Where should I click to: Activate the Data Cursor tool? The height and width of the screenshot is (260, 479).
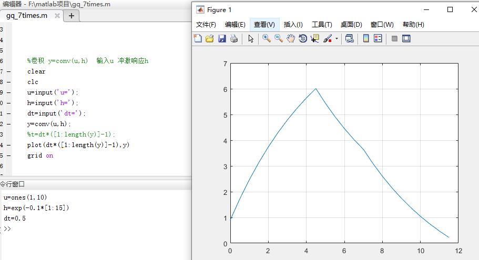pyautogui.click(x=314, y=38)
